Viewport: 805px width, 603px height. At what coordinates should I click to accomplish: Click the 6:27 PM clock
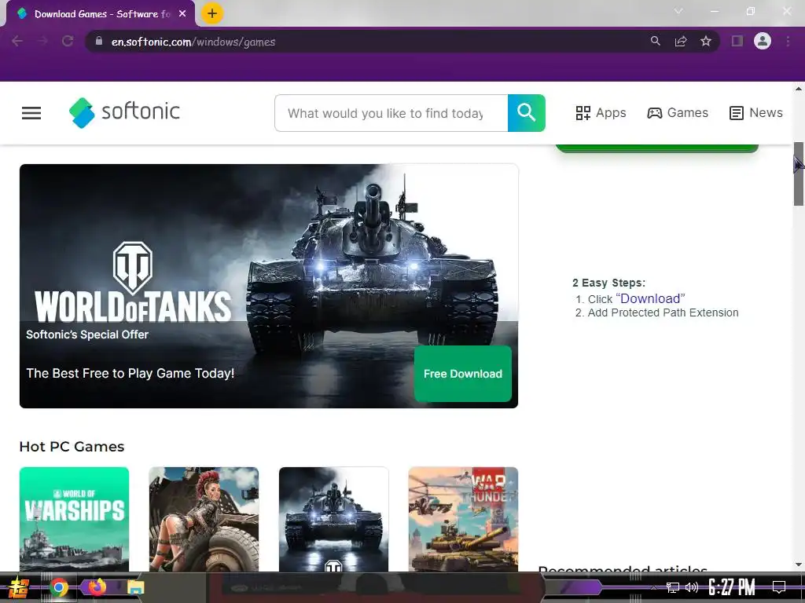pos(731,587)
